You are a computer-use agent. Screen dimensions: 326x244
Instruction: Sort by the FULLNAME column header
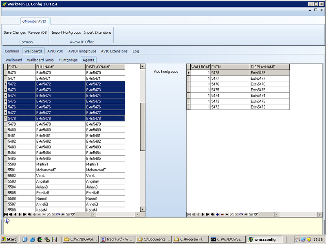pyautogui.click(x=60, y=67)
